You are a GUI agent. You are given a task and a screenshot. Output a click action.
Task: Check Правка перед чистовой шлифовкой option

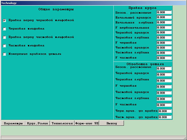pyautogui.click(x=4, y=37)
